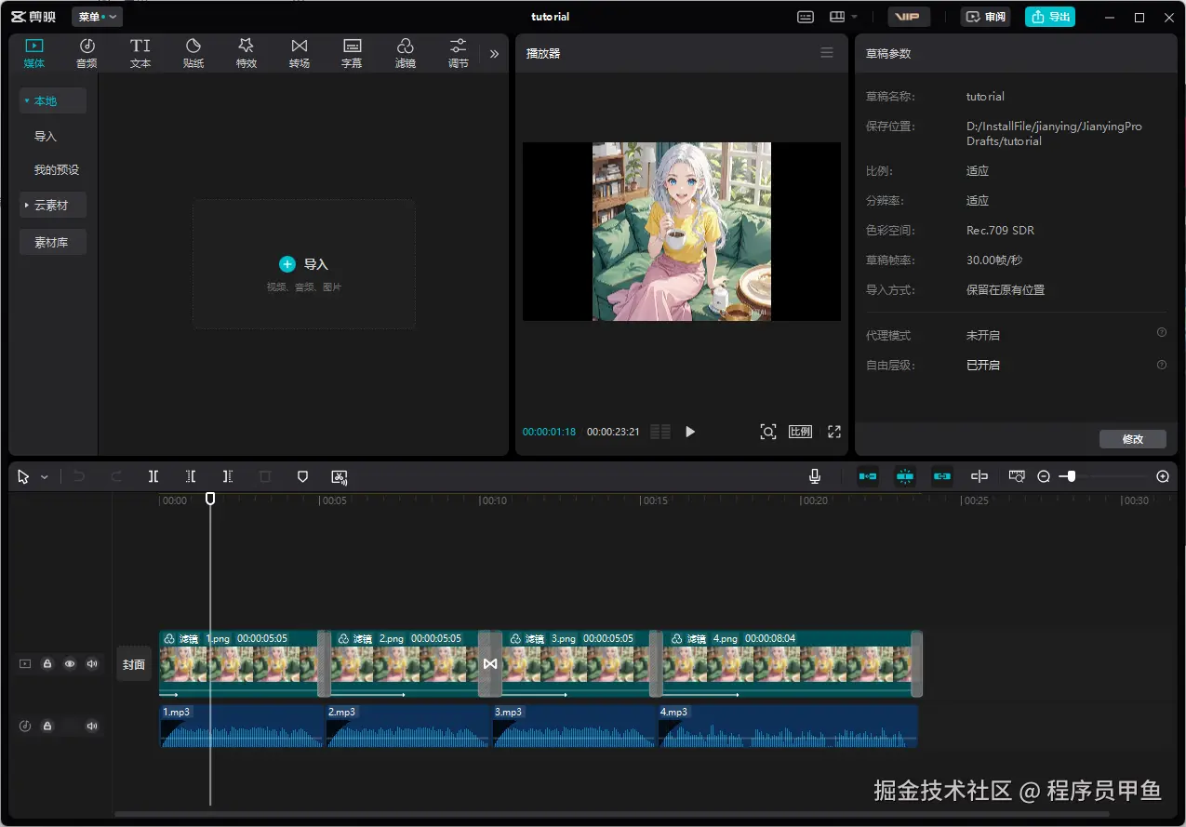1186x827 pixels.
Task: Expand more tabs with double chevron
Action: pyautogui.click(x=494, y=54)
